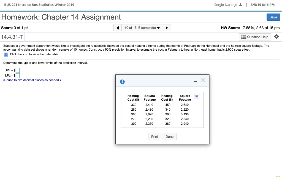Navigate to the previous question with the left arrow
The height and width of the screenshot is (177, 282).
click(x=117, y=28)
